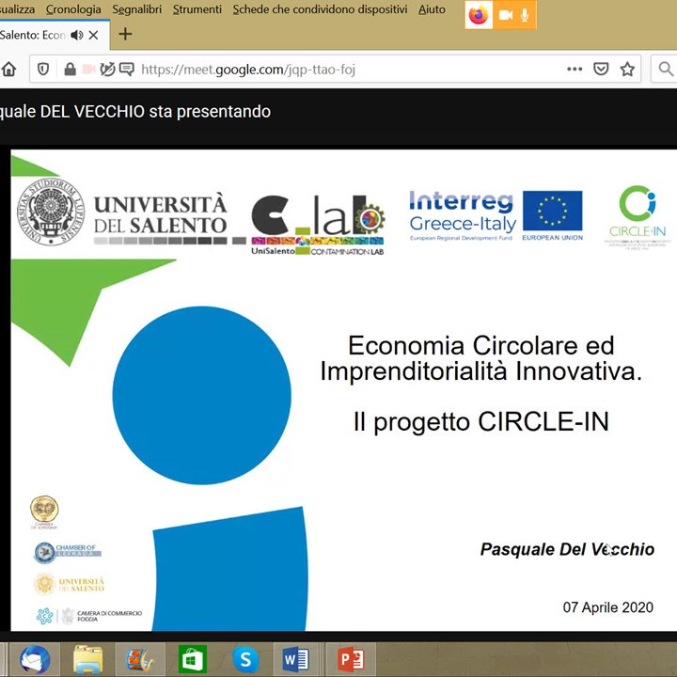Open Skype from the taskbar

245,659
